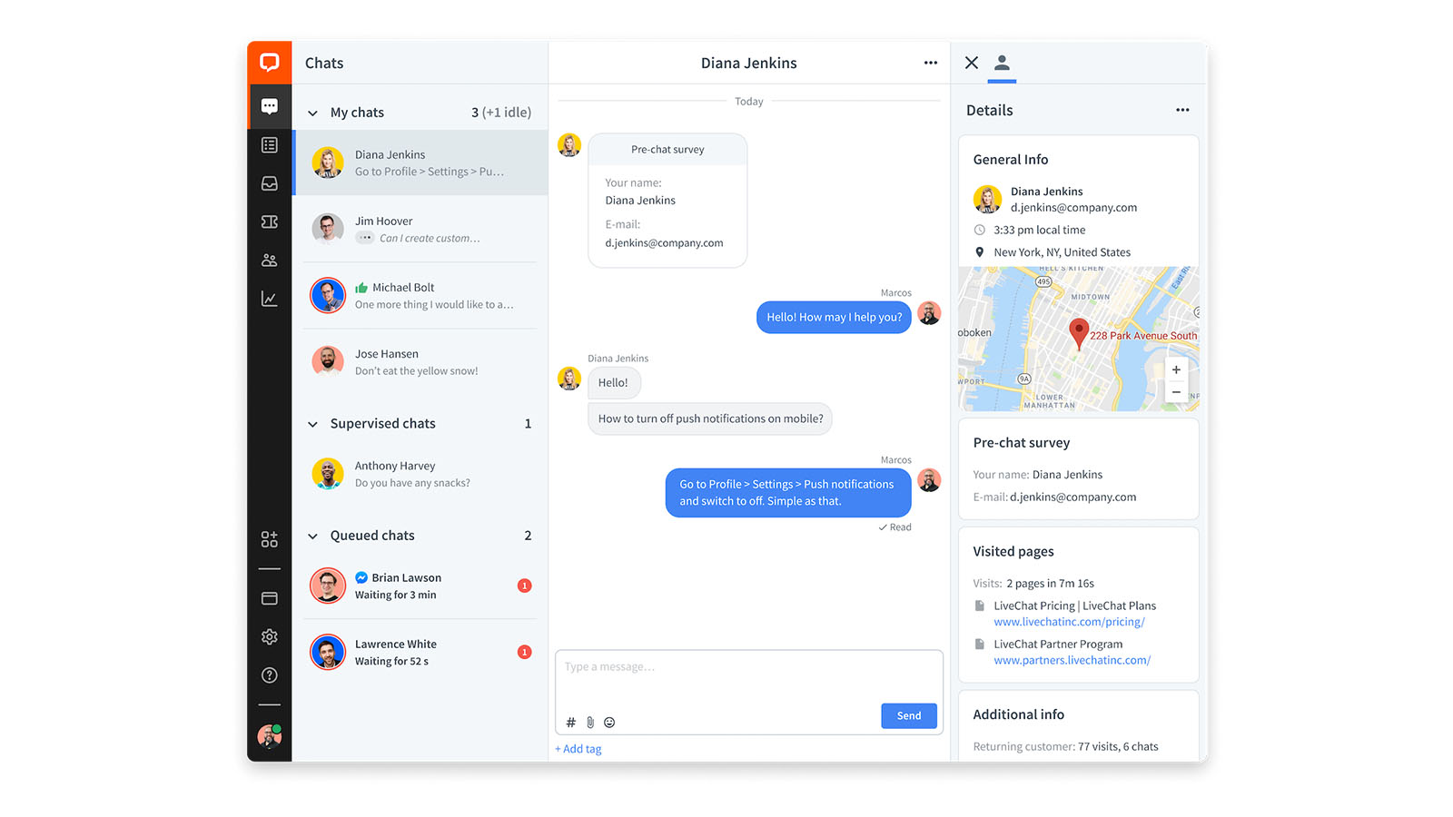Collapse the Supervised chats section
This screenshot has width=1453, height=817.
311,423
